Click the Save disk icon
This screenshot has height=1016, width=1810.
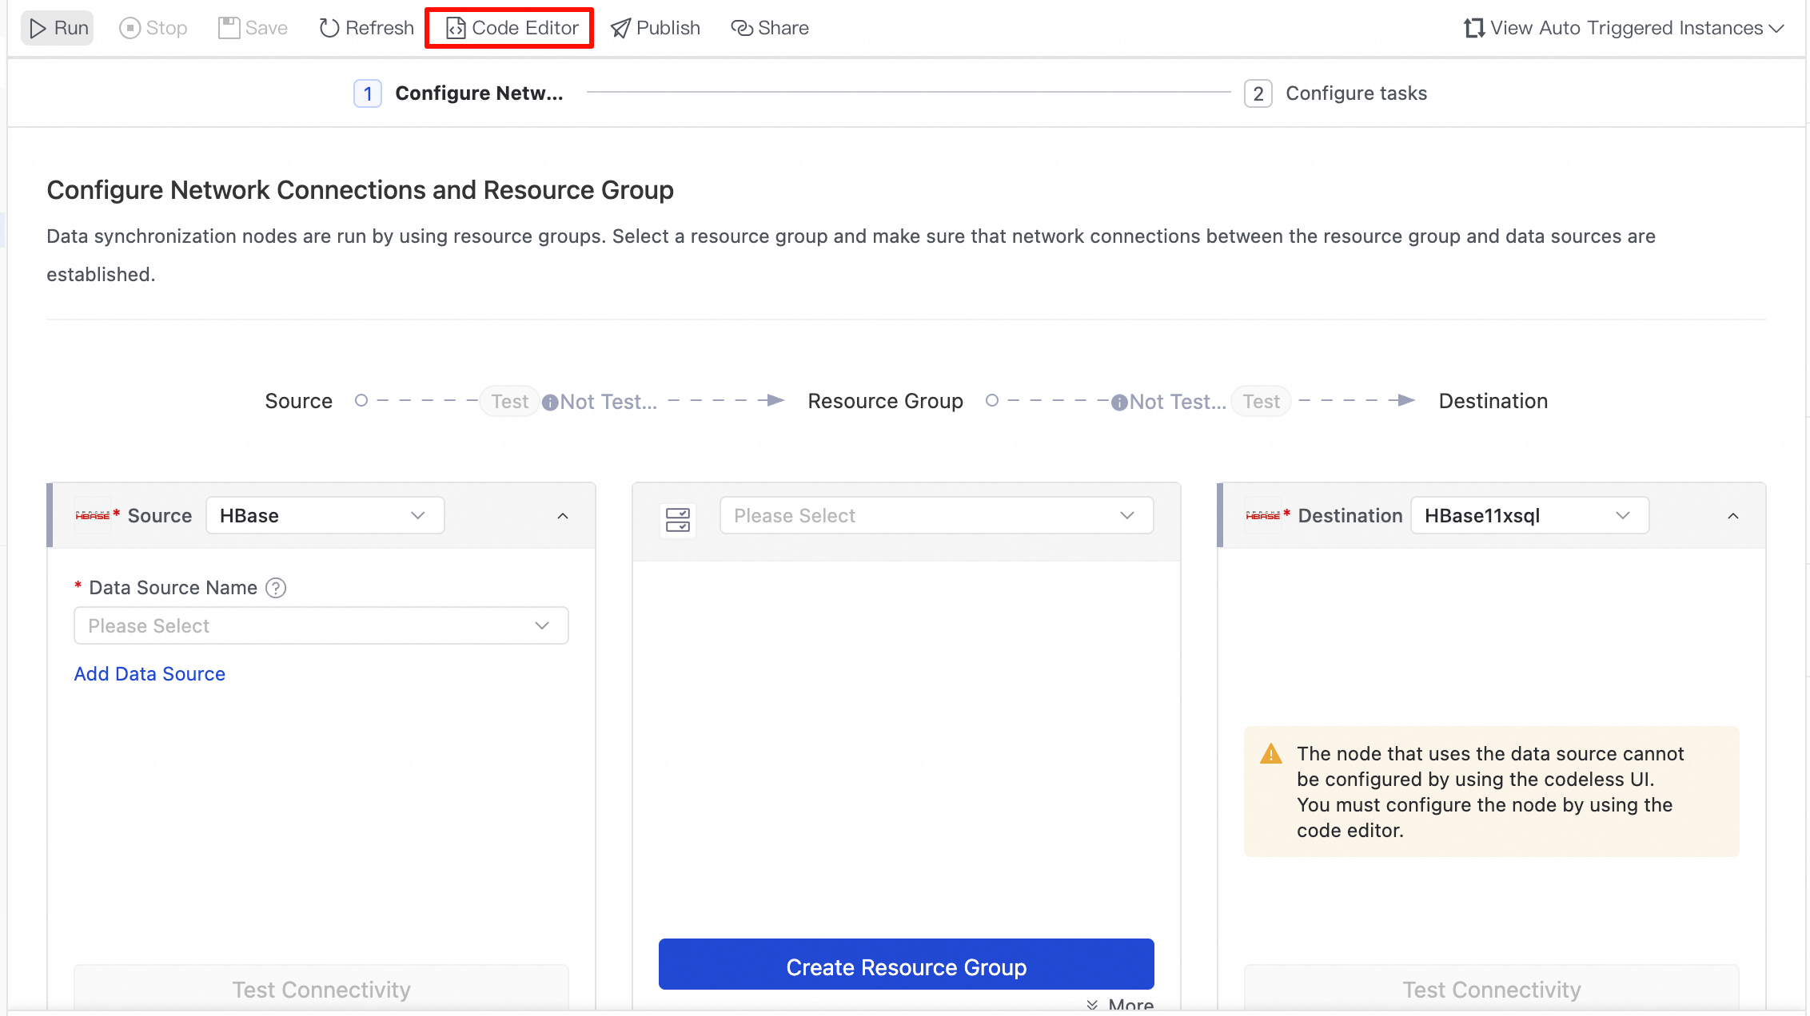point(229,28)
